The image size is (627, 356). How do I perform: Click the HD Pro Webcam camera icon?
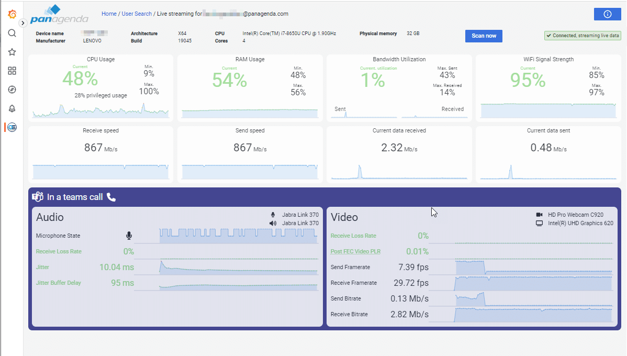tap(540, 215)
